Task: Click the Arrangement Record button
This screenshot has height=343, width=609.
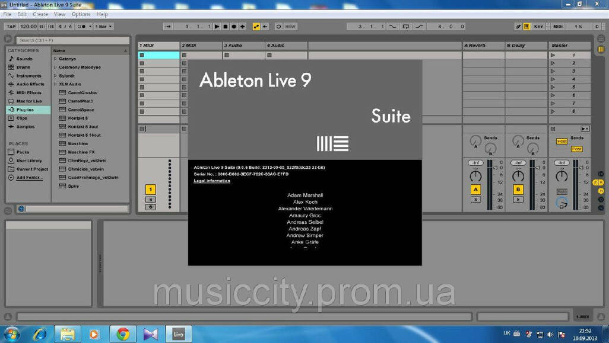Action: coord(234,26)
